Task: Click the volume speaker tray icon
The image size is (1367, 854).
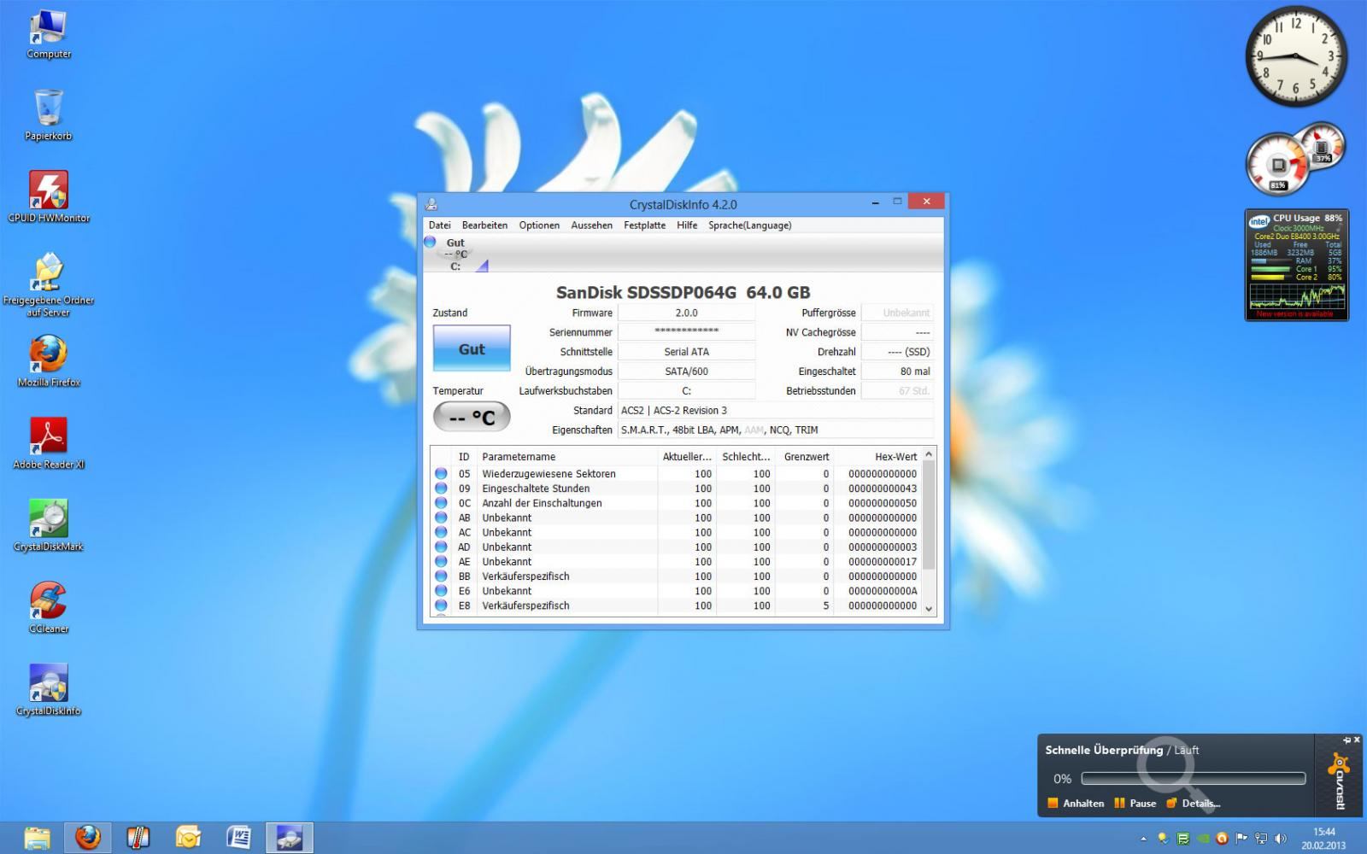Action: (x=1281, y=839)
